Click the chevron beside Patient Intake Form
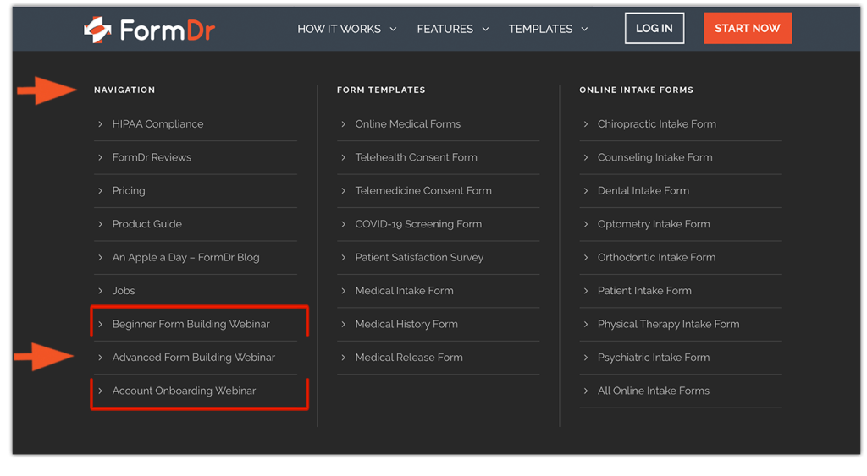 pyautogui.click(x=586, y=291)
